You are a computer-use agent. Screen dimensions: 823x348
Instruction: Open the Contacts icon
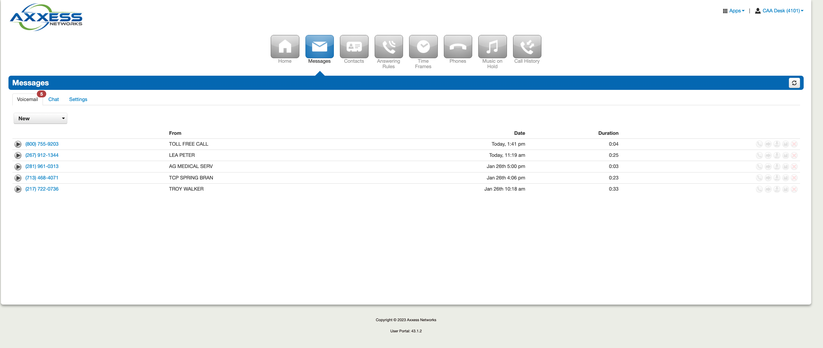[354, 47]
